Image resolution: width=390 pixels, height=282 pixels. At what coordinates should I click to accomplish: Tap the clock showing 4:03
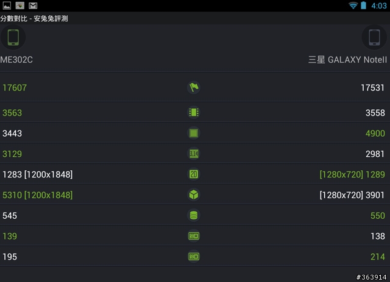(379, 5)
